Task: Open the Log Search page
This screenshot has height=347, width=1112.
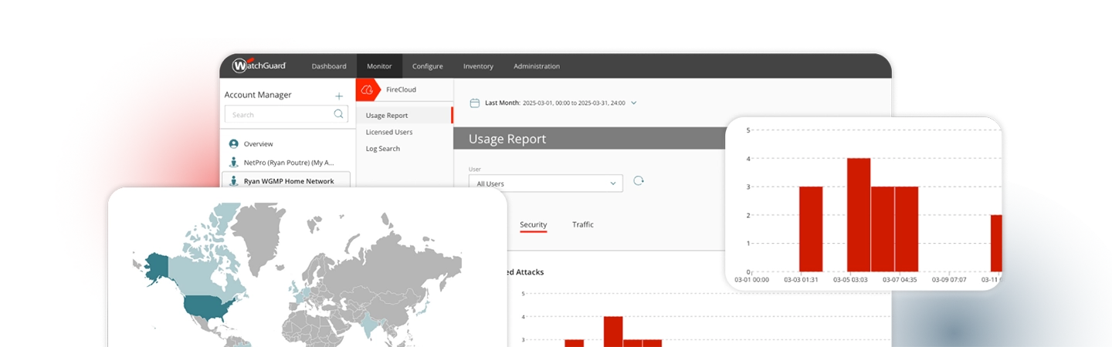Action: pos(383,149)
